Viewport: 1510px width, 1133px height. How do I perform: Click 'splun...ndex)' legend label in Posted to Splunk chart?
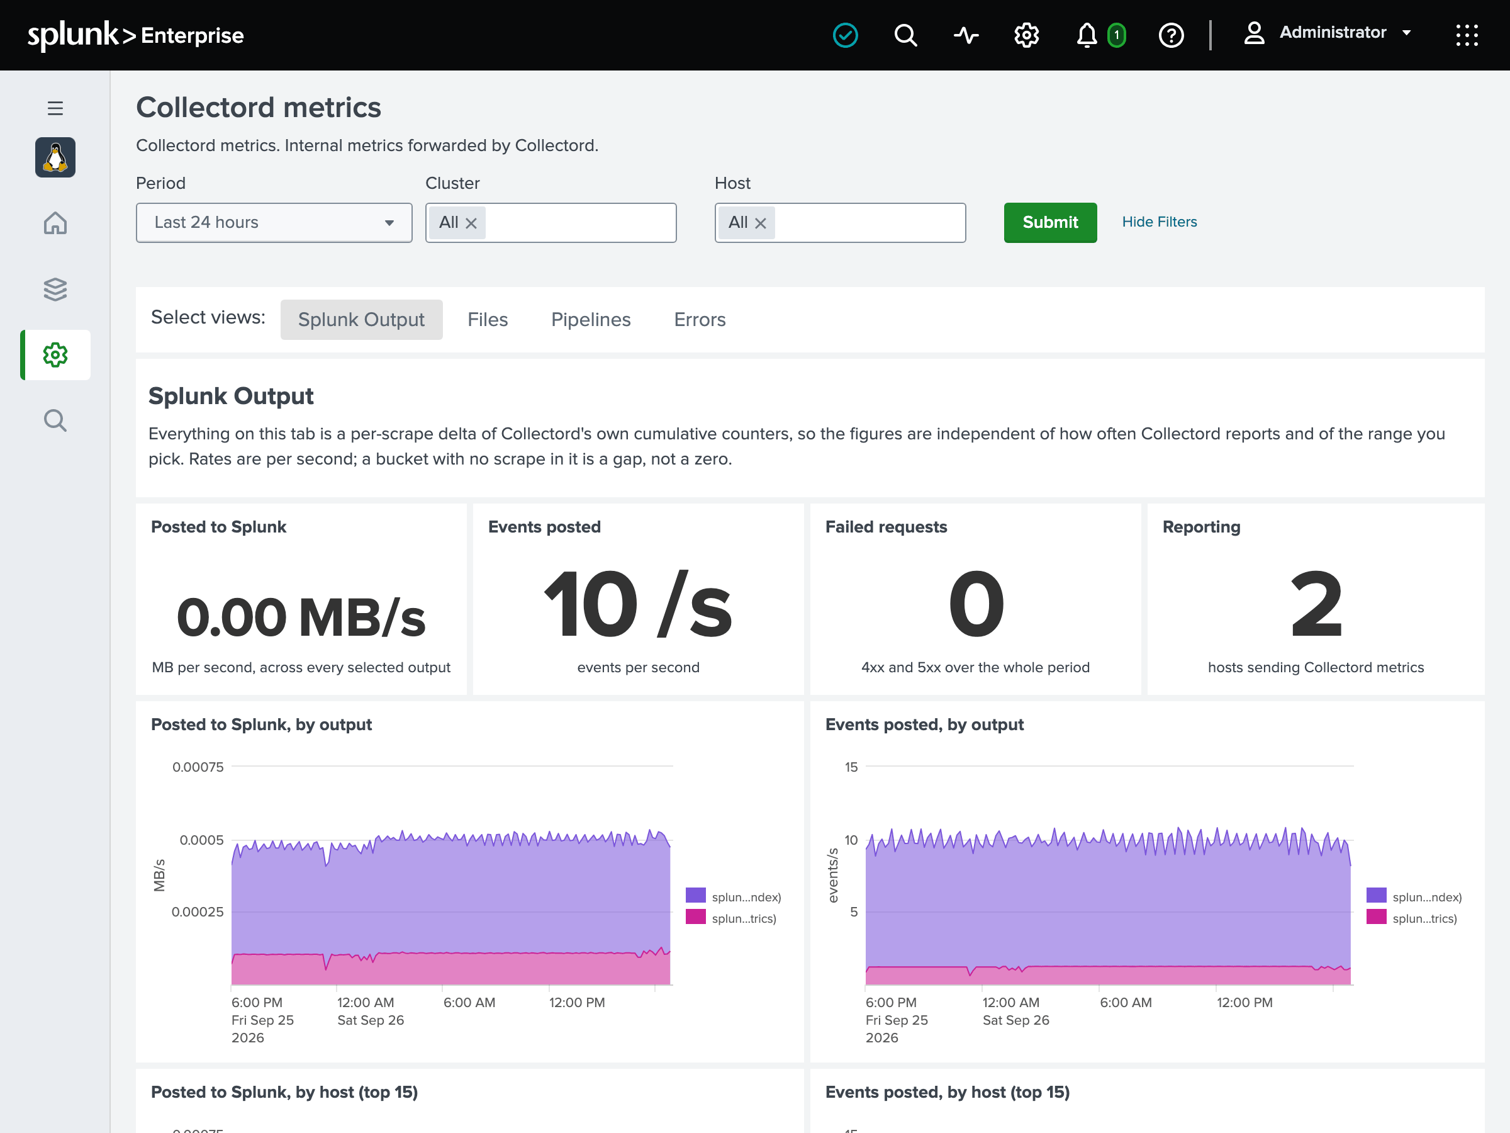[746, 897]
